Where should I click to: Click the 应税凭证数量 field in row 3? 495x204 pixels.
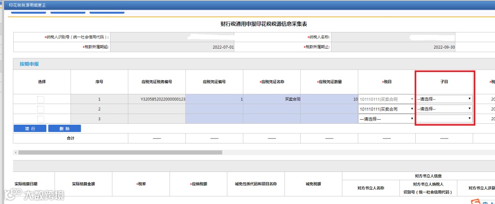coord(329,119)
